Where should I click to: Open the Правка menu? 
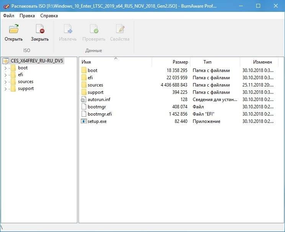pyautogui.click(x=27, y=16)
